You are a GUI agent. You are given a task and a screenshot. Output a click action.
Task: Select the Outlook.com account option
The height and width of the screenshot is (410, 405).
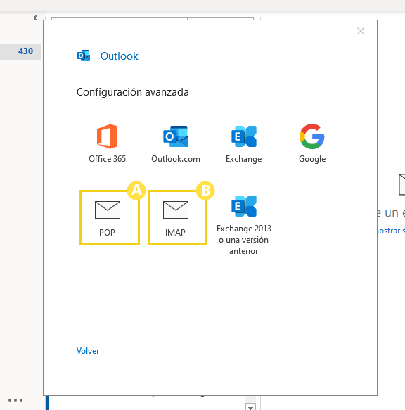pos(176,143)
